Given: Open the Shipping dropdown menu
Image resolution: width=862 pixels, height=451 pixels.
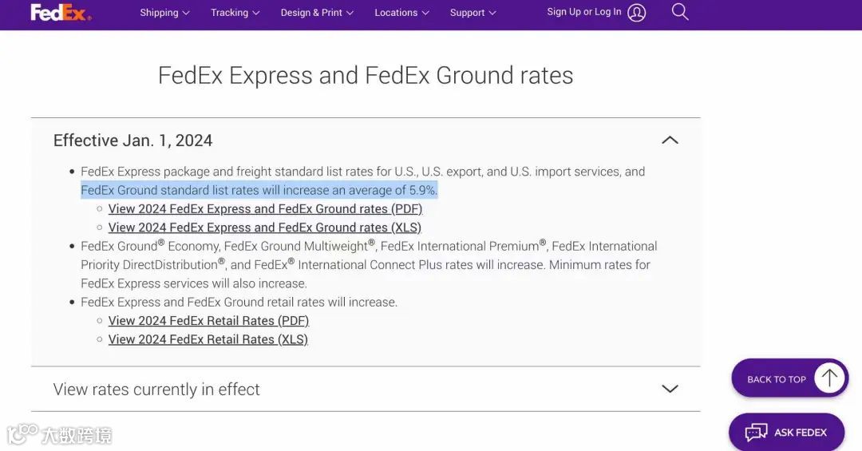Looking at the screenshot, I should 164,13.
